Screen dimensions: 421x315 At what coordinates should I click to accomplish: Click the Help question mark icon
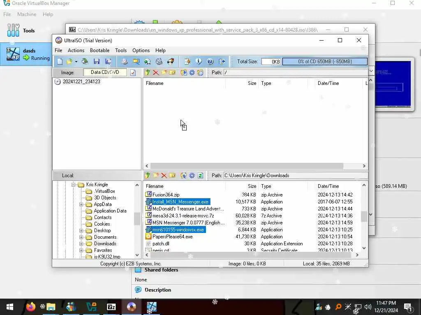[210, 62]
